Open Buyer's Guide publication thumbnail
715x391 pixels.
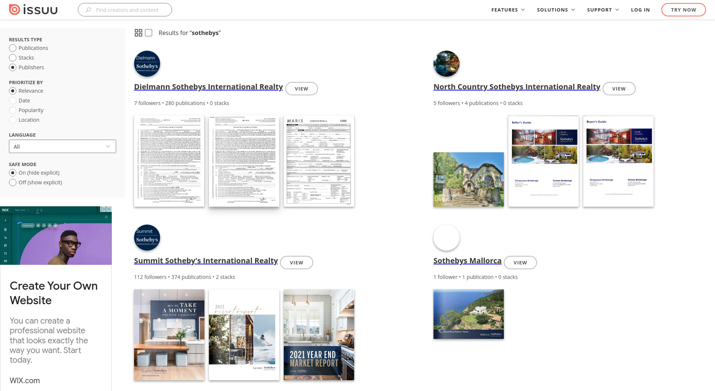(618, 161)
